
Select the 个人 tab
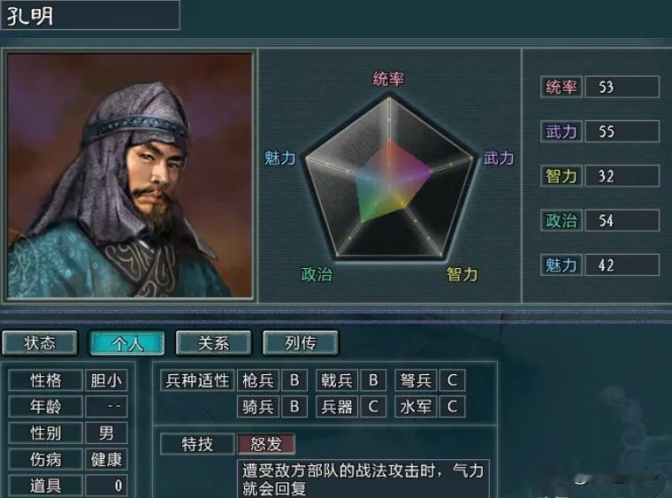click(x=126, y=343)
